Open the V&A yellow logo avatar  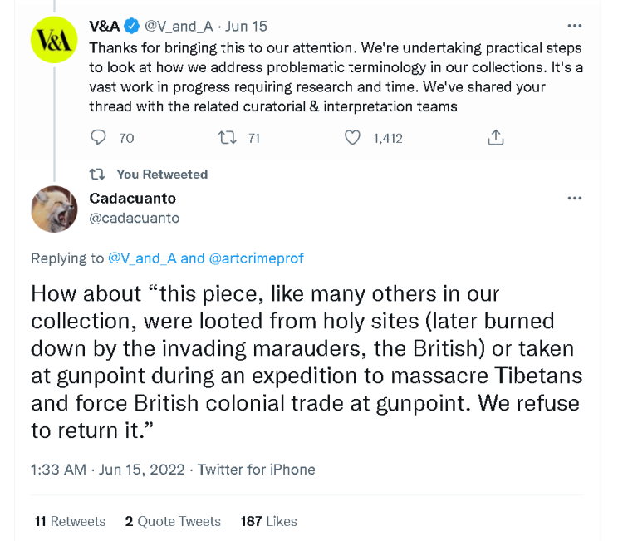pos(53,40)
